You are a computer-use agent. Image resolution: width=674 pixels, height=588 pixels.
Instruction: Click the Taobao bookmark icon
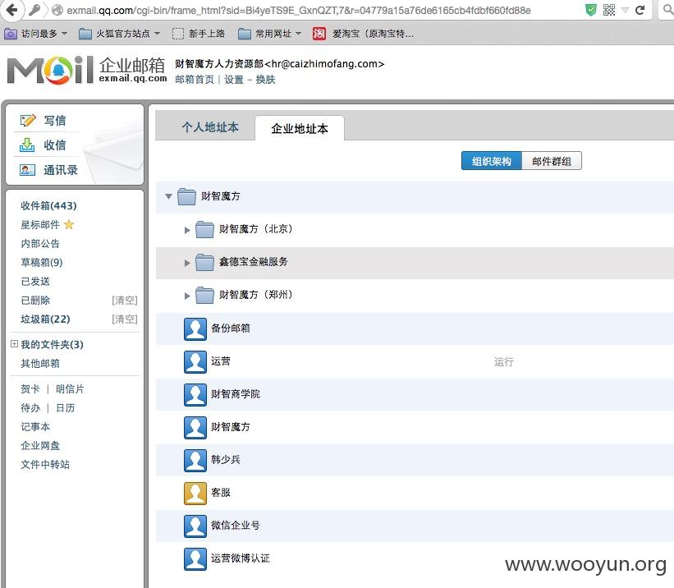click(319, 34)
